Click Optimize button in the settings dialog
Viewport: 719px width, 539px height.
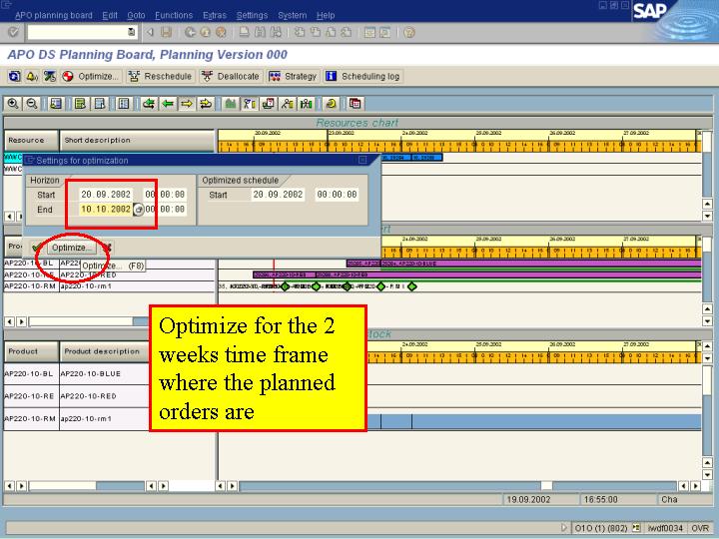(71, 248)
